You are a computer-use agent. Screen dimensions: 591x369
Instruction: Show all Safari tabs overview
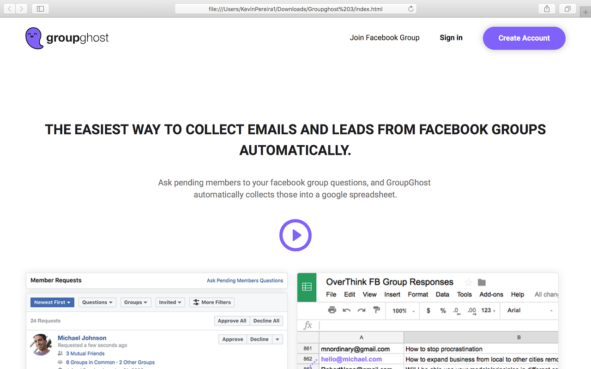pos(567,9)
